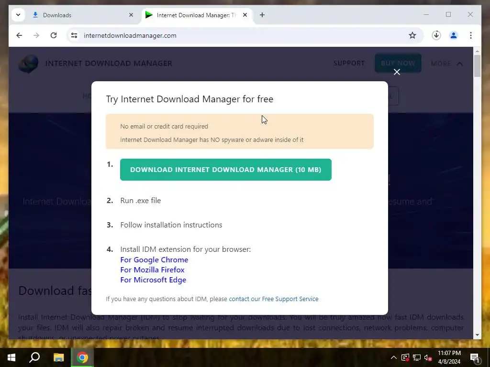
Task: Switch to the Downloads tab
Action: coord(82,15)
